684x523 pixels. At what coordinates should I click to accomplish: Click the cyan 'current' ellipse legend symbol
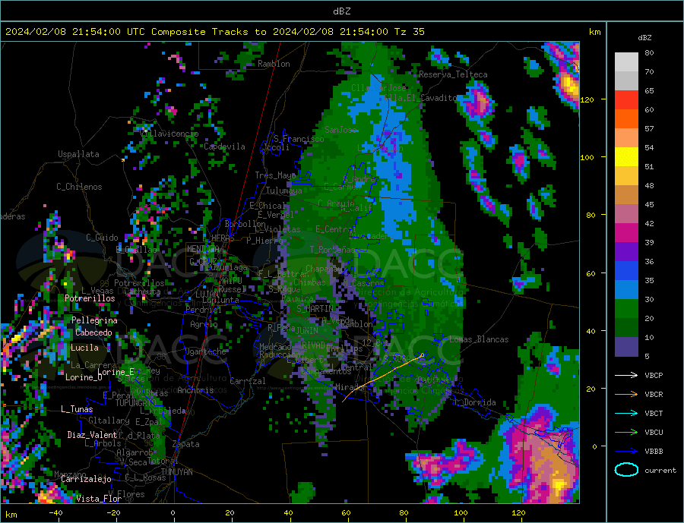626,470
